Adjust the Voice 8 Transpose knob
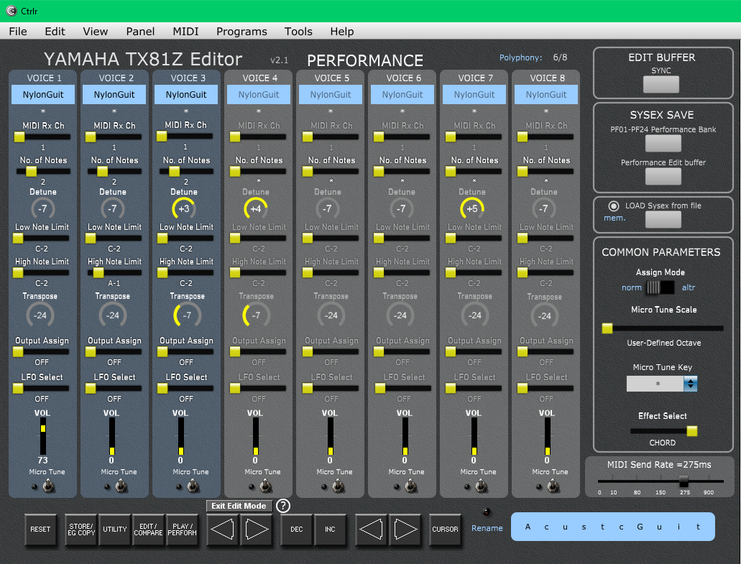Image resolution: width=741 pixels, height=564 pixels. (x=545, y=316)
